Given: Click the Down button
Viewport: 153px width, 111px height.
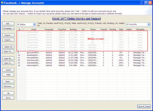Looking at the screenshot, I should pos(8,98).
